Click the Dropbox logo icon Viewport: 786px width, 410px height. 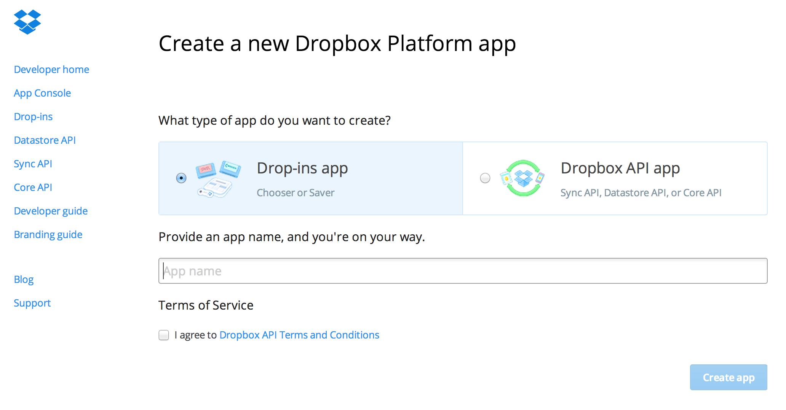(x=27, y=22)
